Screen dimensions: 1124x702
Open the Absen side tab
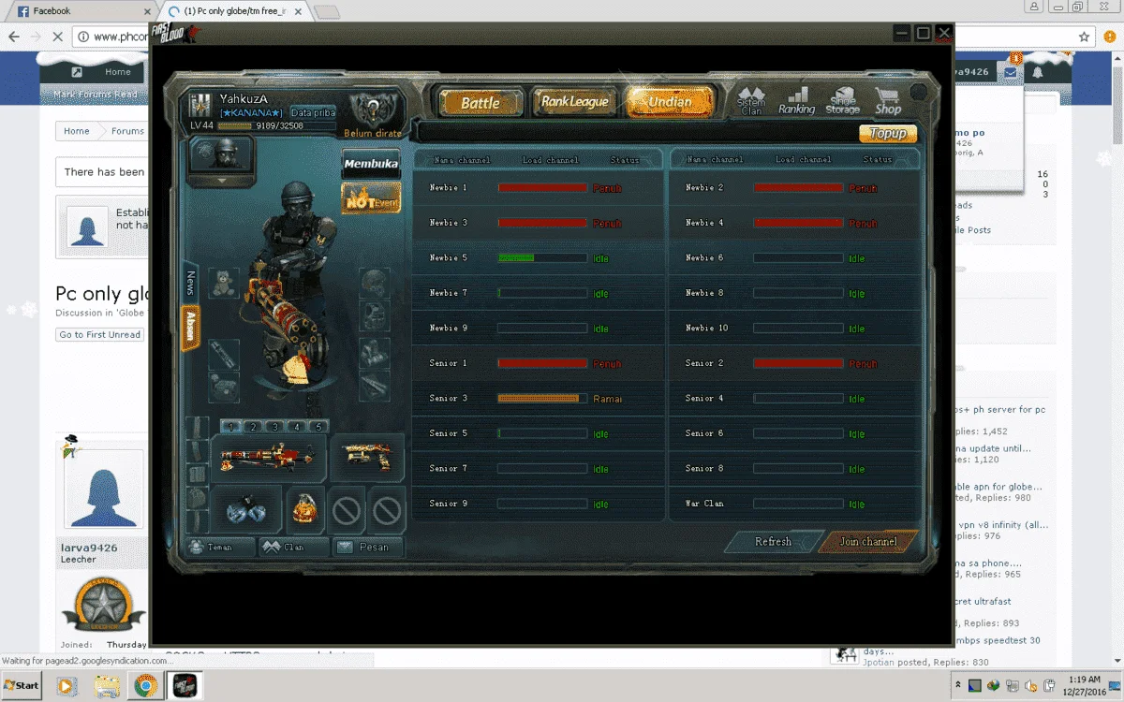coord(190,329)
